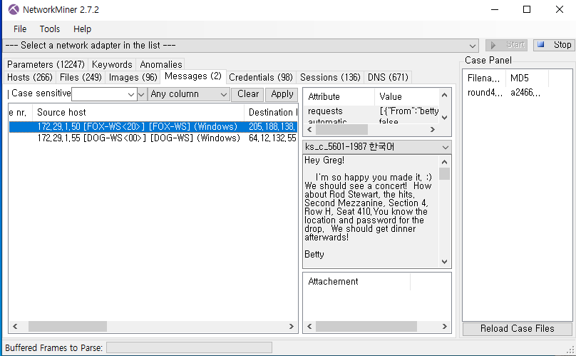
Task: Open the Help menu
Action: pyautogui.click(x=82, y=29)
